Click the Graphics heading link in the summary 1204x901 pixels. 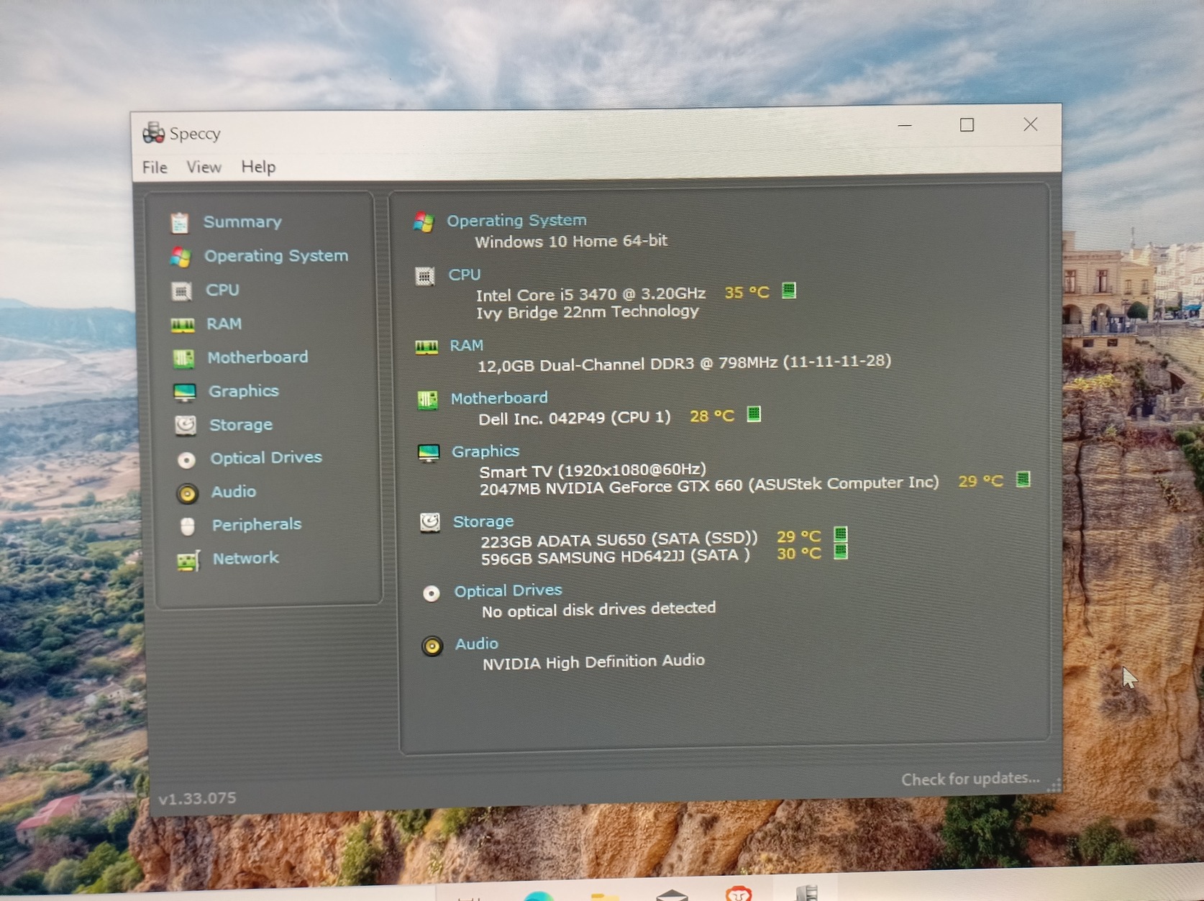[485, 451]
